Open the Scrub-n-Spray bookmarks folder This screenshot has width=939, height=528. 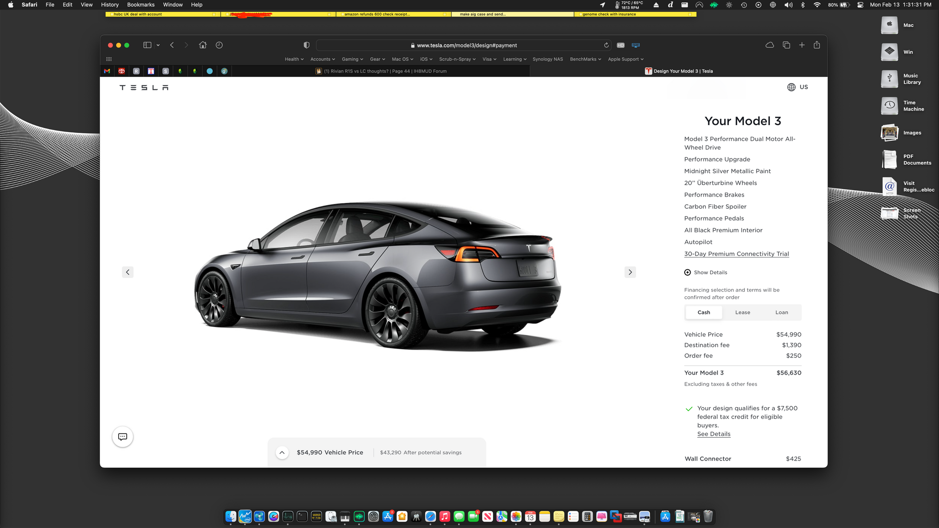(x=457, y=59)
